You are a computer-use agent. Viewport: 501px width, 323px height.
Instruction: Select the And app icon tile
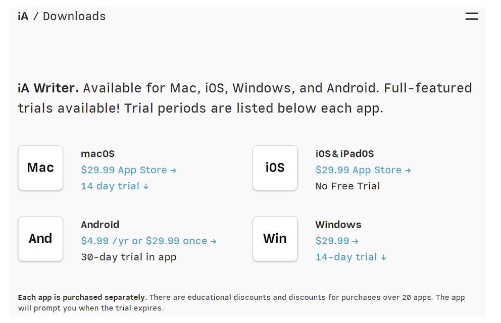40,239
